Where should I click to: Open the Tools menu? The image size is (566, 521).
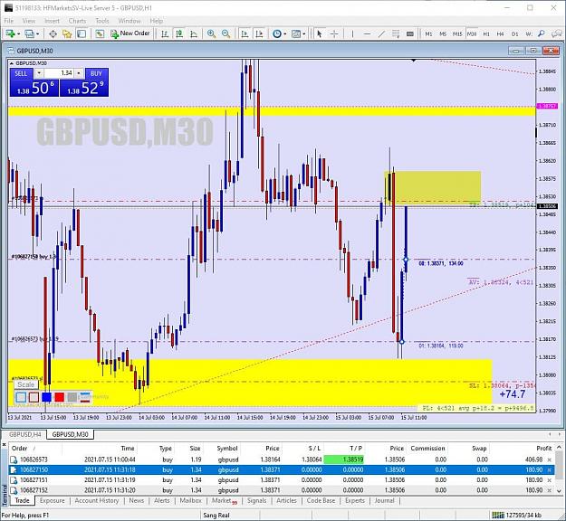click(x=102, y=21)
